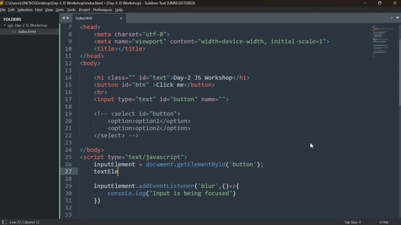Click the input type text line
Image resolution: width=401 pixels, height=225 pixels.
(162, 99)
